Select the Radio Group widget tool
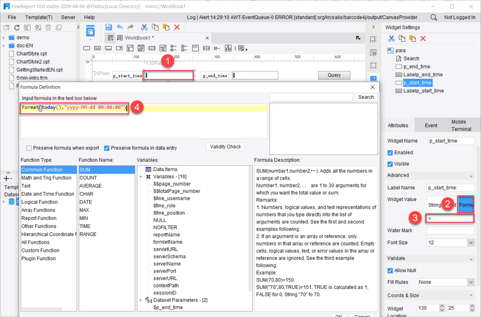This screenshot has width=481, height=317. pos(173,48)
